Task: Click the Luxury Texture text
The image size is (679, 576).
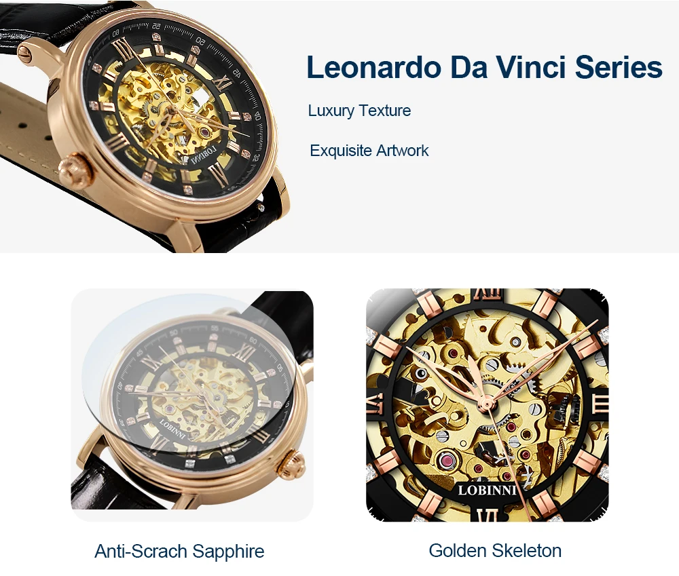Action: coord(359,111)
